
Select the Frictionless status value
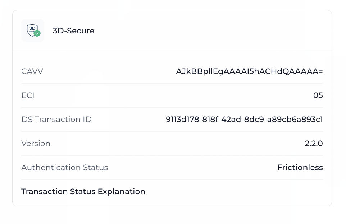tap(300, 167)
